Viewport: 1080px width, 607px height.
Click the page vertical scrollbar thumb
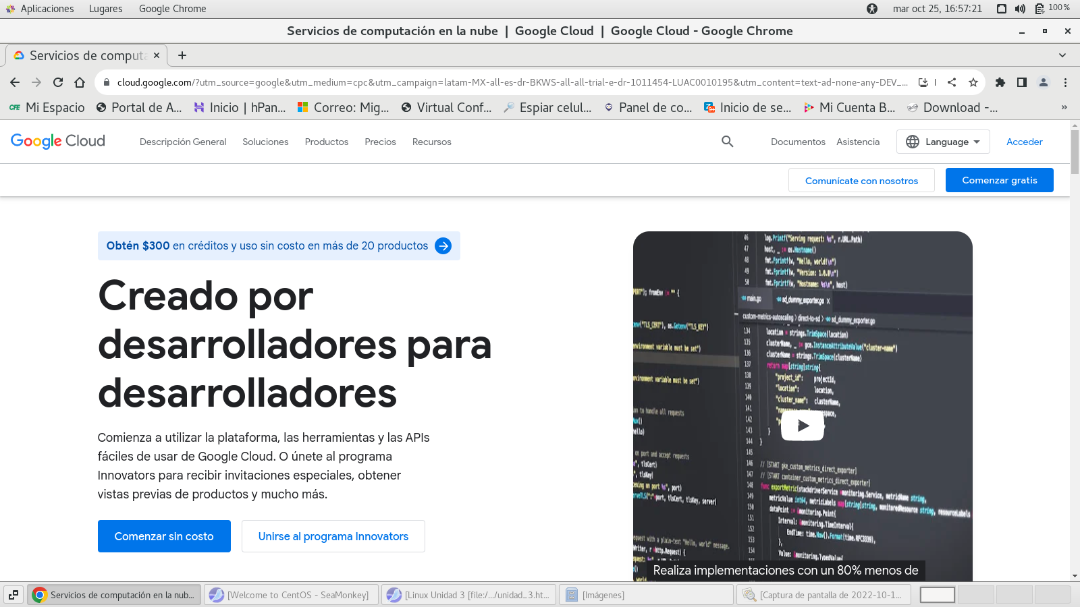[x=1075, y=152]
